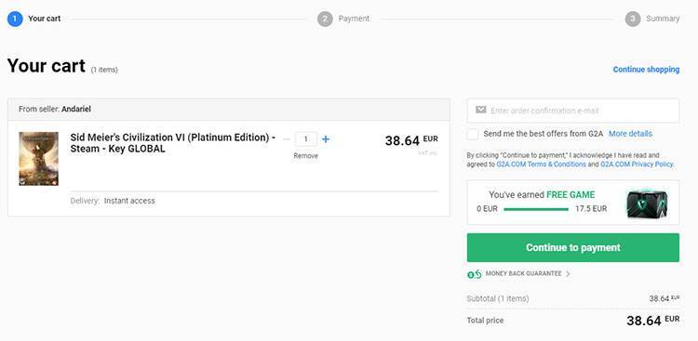Click the envelope icon in e-mail field
The image size is (698, 341).
point(480,110)
